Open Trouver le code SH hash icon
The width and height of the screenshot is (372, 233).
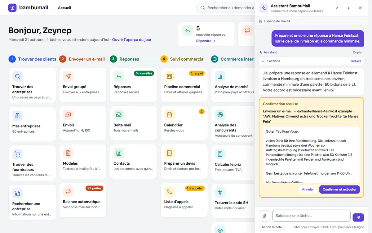pyautogui.click(x=220, y=192)
